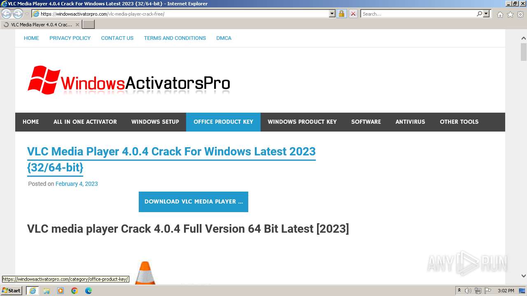Click the browser Back arrow button

click(x=7, y=14)
